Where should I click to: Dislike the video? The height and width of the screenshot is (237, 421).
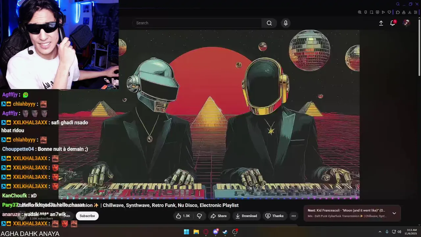tap(199, 216)
